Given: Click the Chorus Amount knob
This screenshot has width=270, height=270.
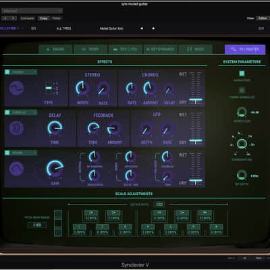Looking at the screenshot, I should pos(150,88).
